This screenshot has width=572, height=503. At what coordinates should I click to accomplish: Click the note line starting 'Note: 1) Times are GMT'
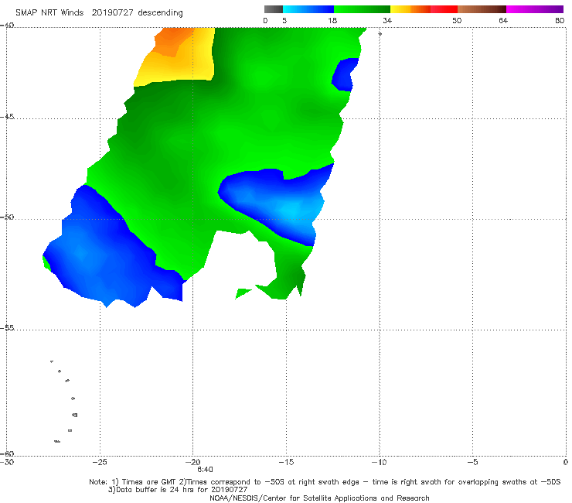point(325,482)
